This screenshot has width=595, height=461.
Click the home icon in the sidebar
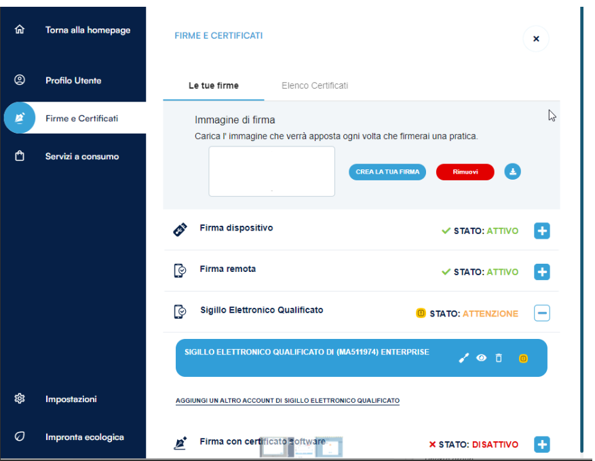[x=20, y=30]
